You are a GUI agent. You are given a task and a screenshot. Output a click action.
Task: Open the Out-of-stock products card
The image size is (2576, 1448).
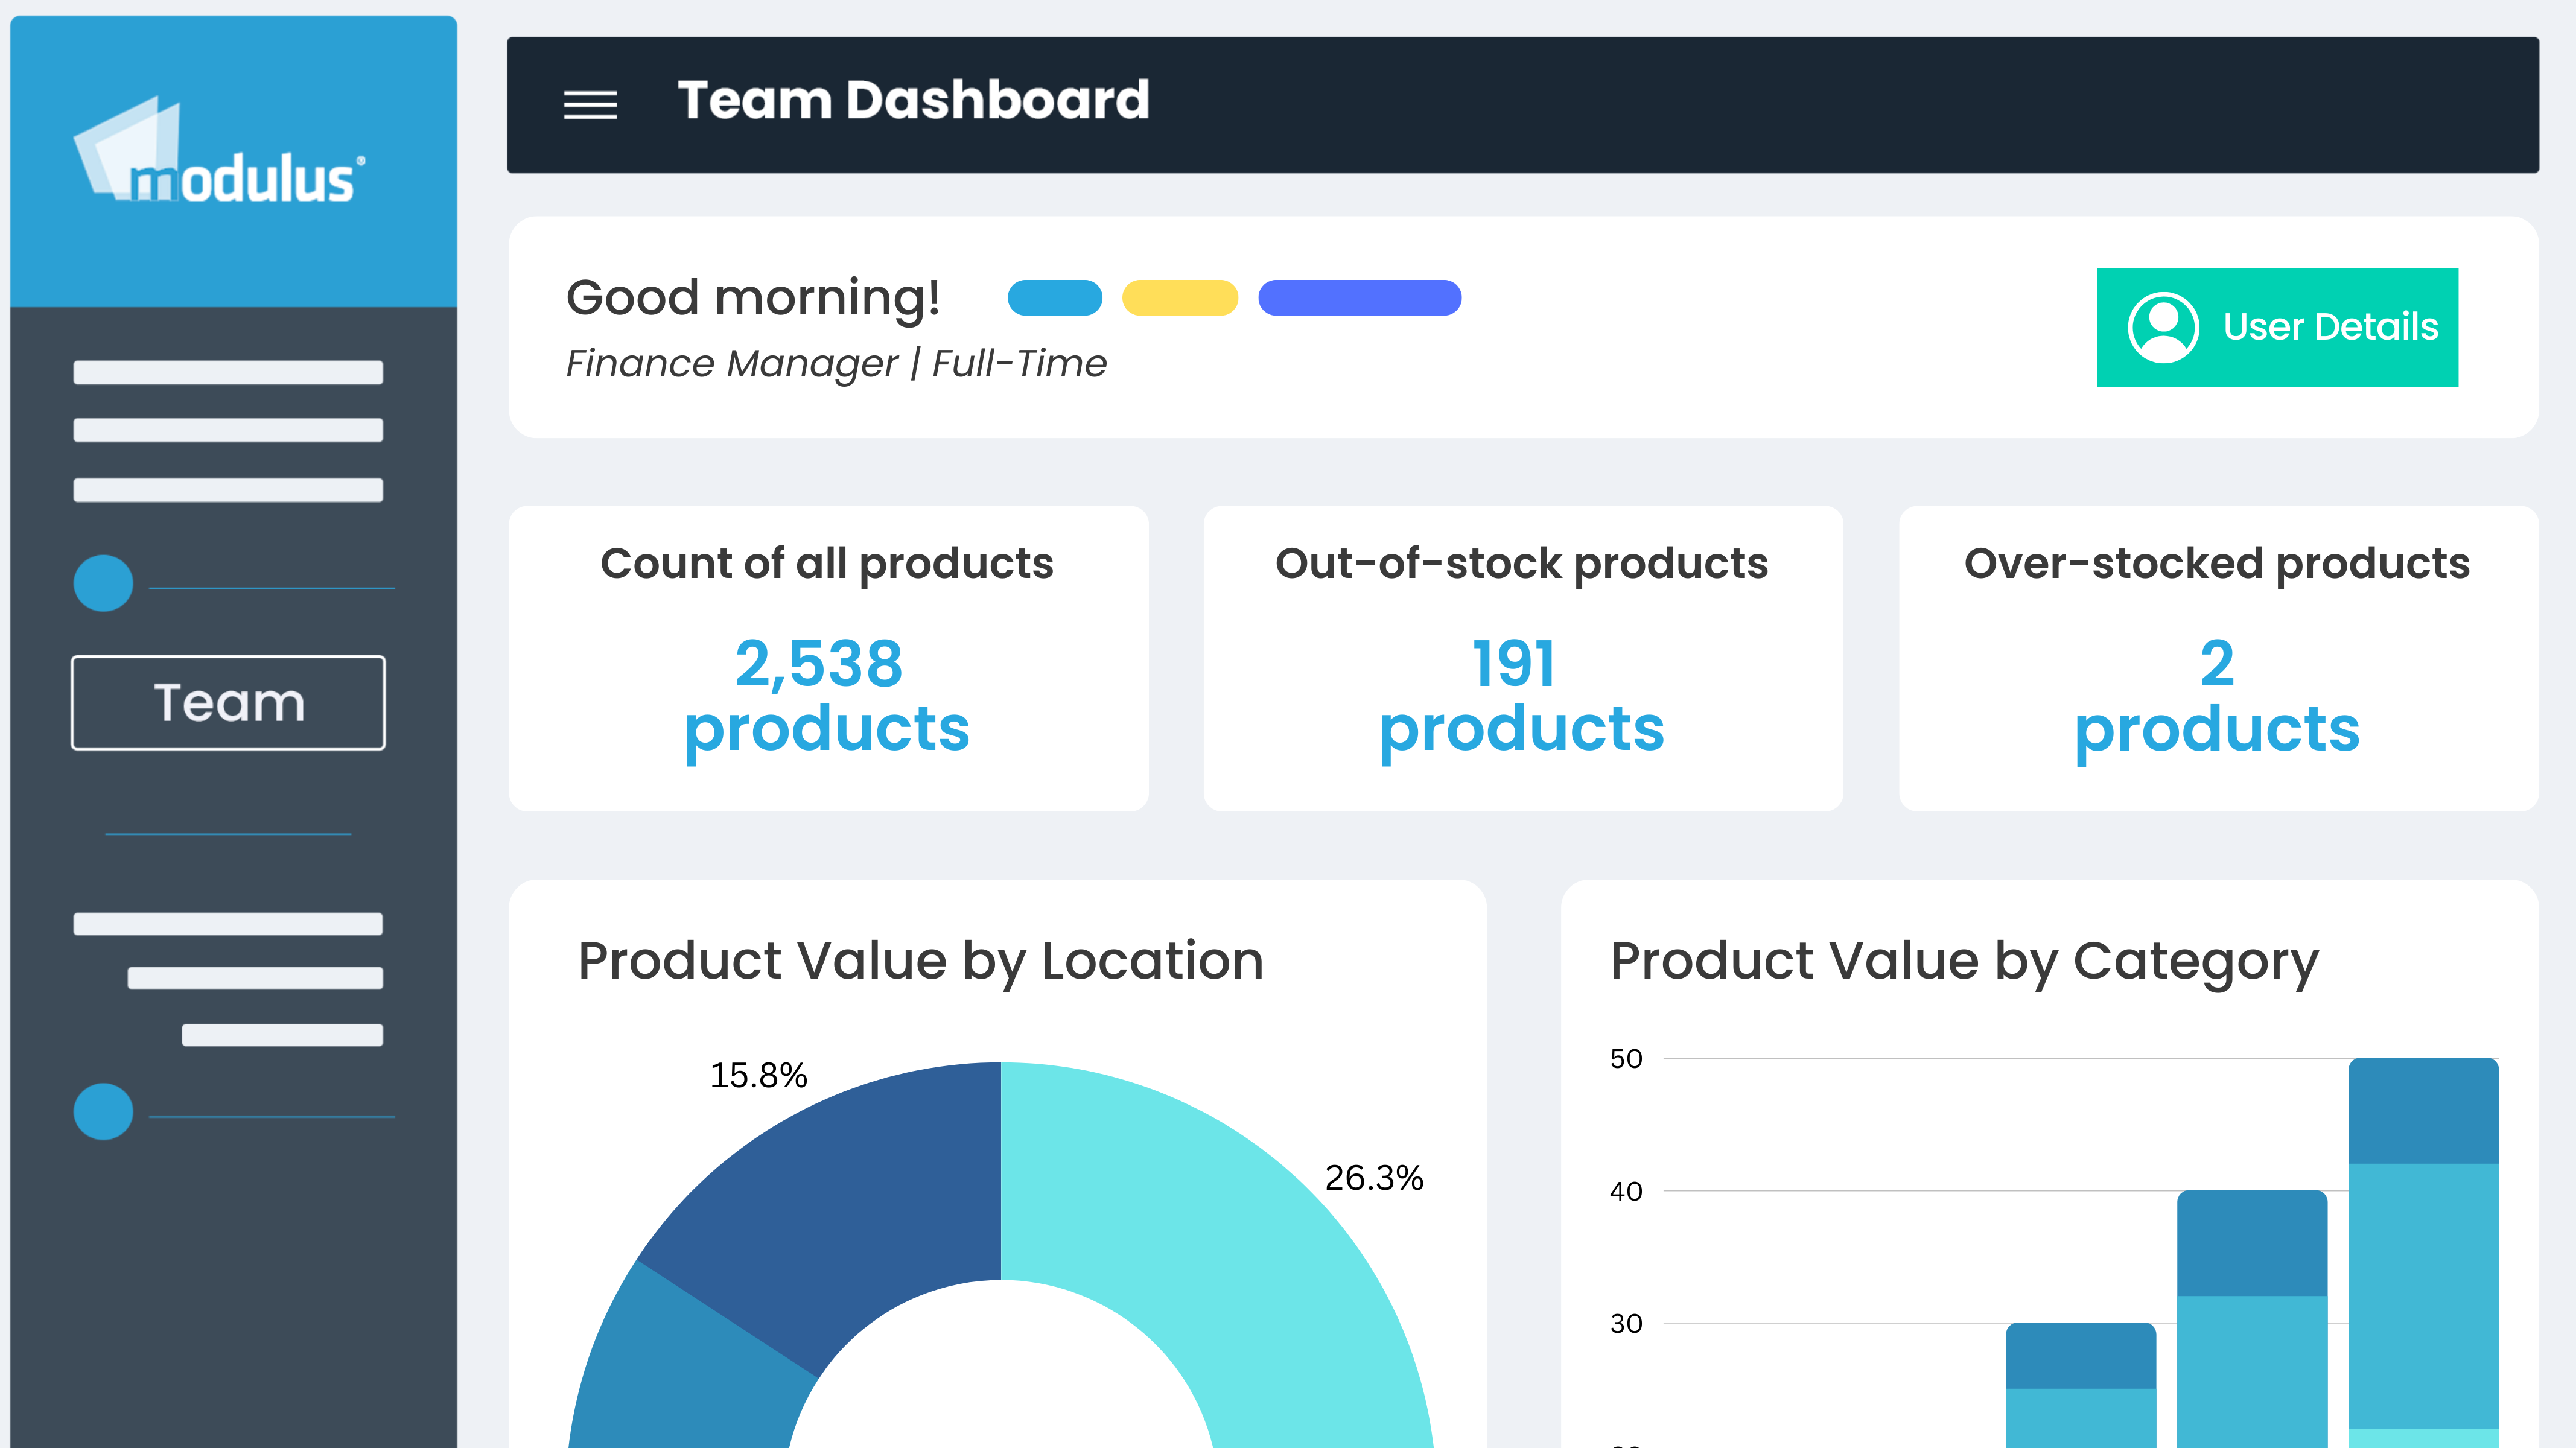pos(1522,658)
